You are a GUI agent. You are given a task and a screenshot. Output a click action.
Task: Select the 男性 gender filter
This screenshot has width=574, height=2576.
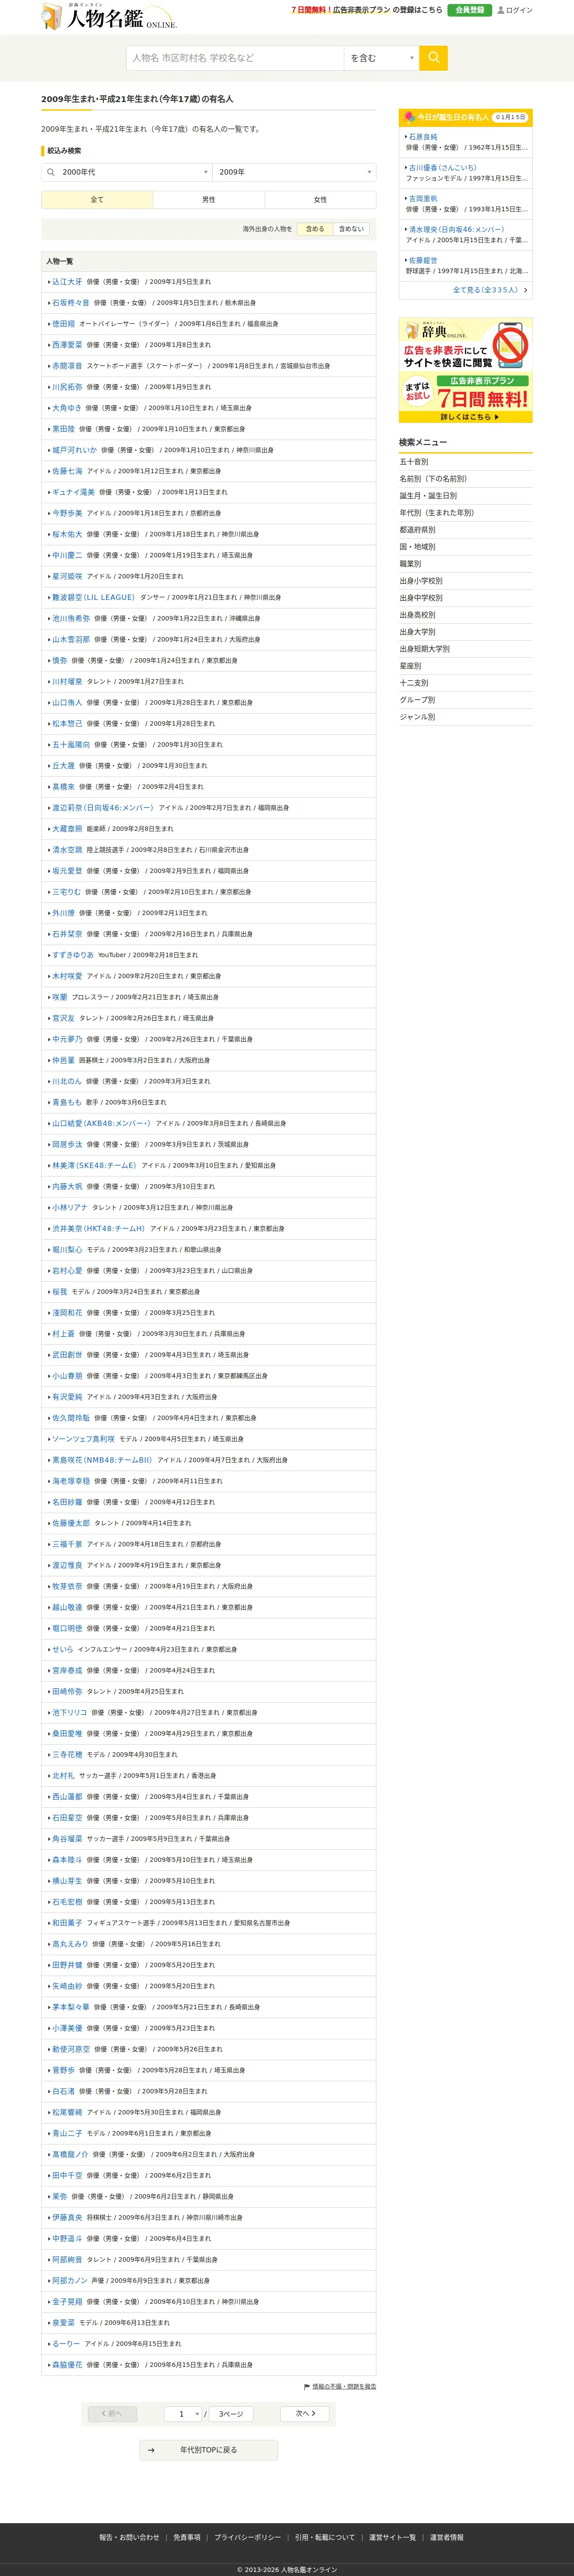[209, 200]
